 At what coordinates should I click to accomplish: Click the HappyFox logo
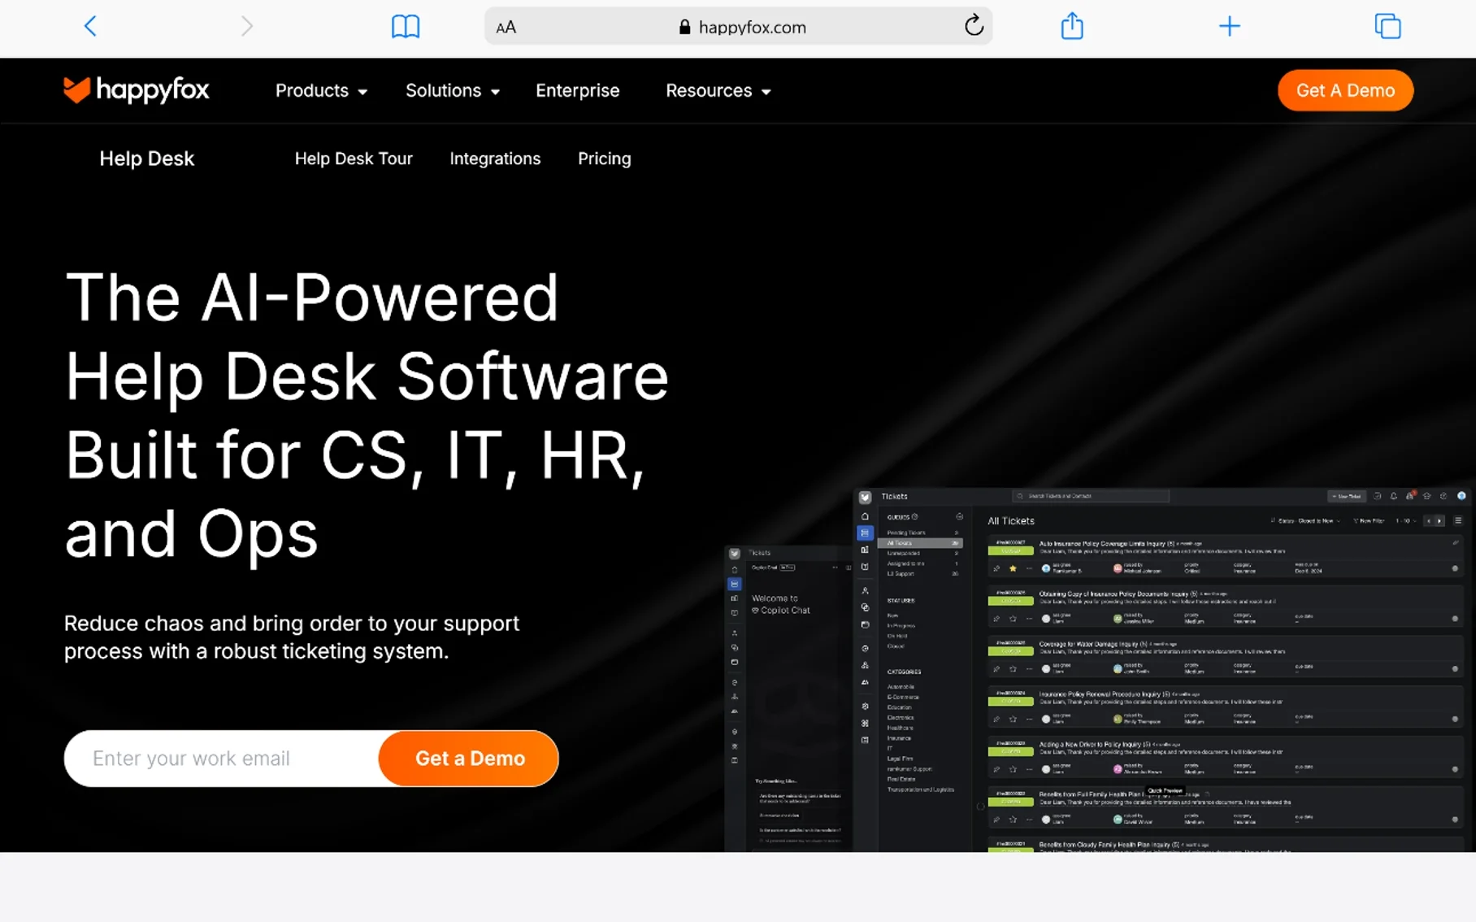click(137, 90)
